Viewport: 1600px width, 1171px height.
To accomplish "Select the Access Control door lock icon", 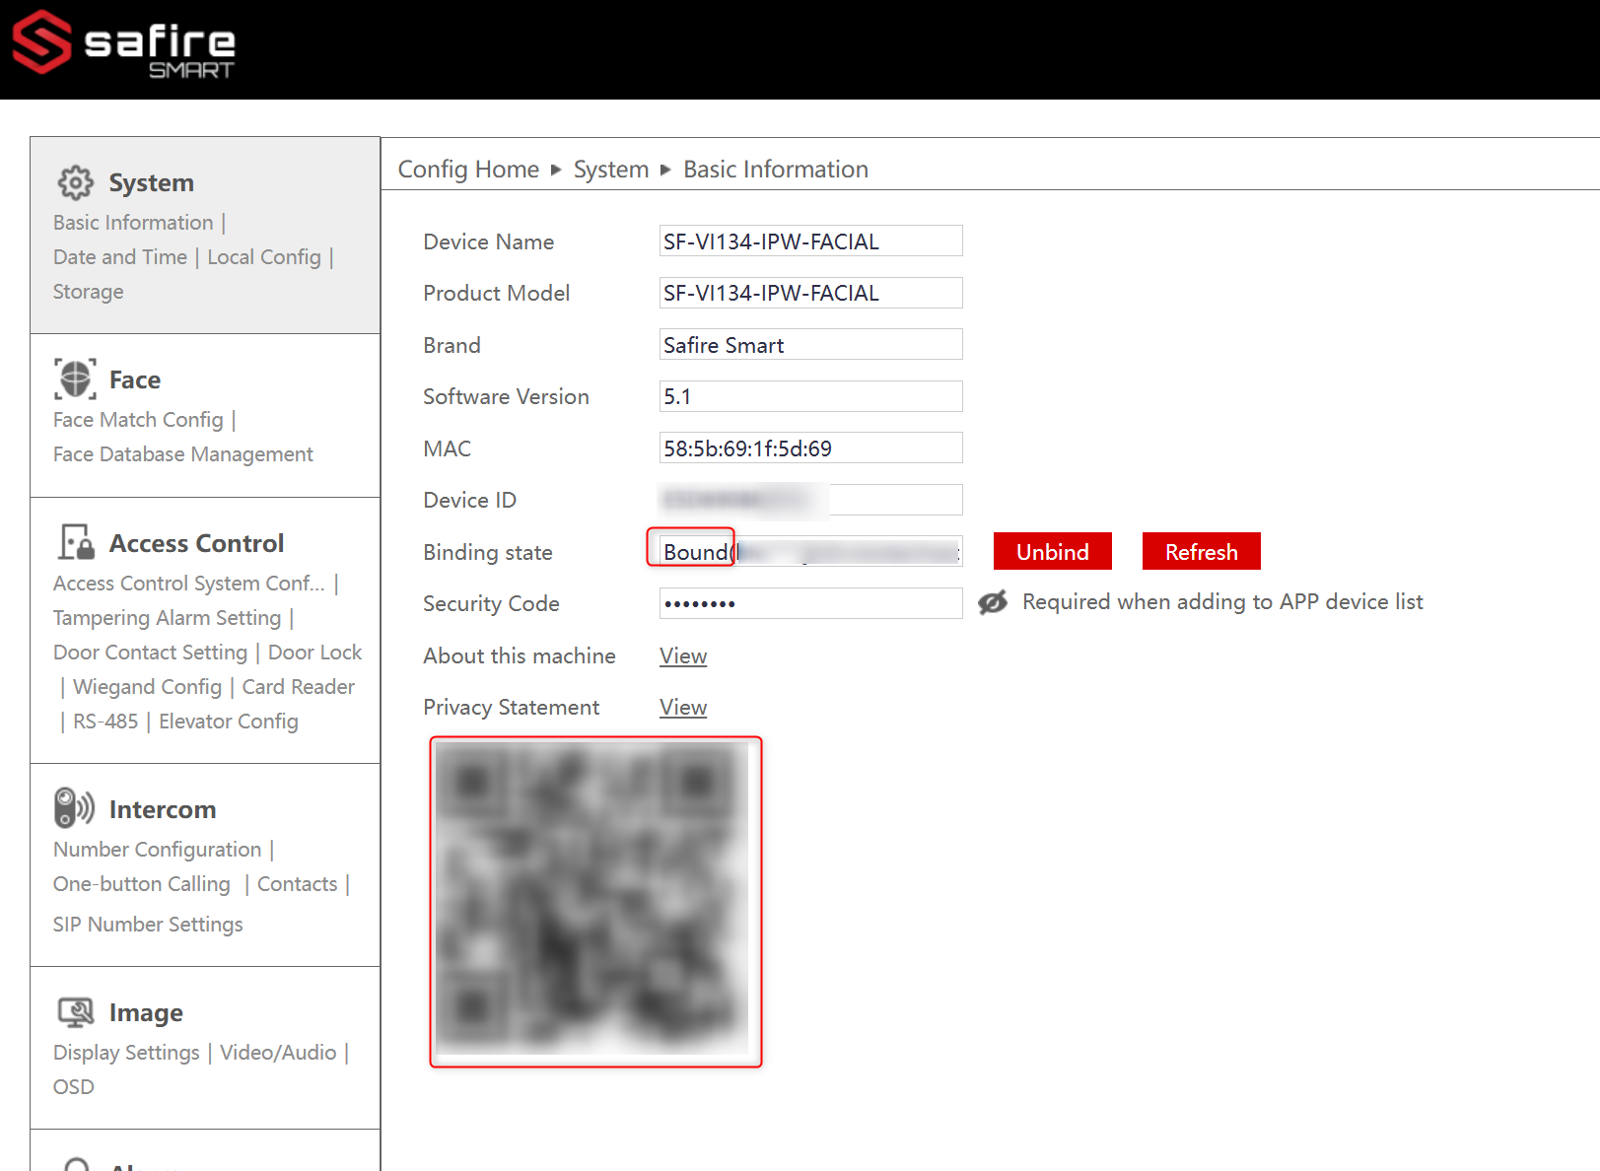I will tap(76, 542).
